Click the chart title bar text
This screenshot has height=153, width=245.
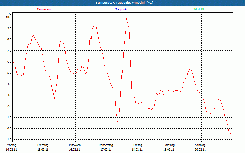click(x=123, y=3)
